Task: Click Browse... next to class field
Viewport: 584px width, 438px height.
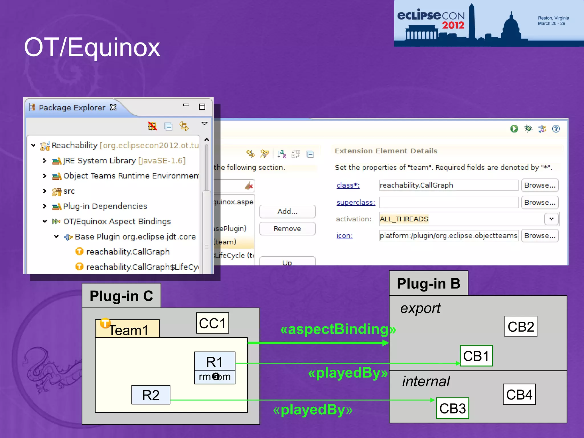Action: [x=540, y=185]
